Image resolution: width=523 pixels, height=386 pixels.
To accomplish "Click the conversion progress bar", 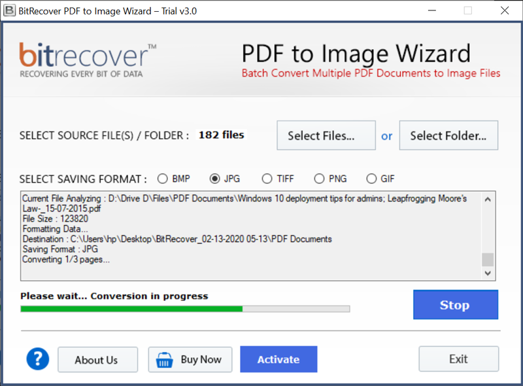I will (x=185, y=309).
